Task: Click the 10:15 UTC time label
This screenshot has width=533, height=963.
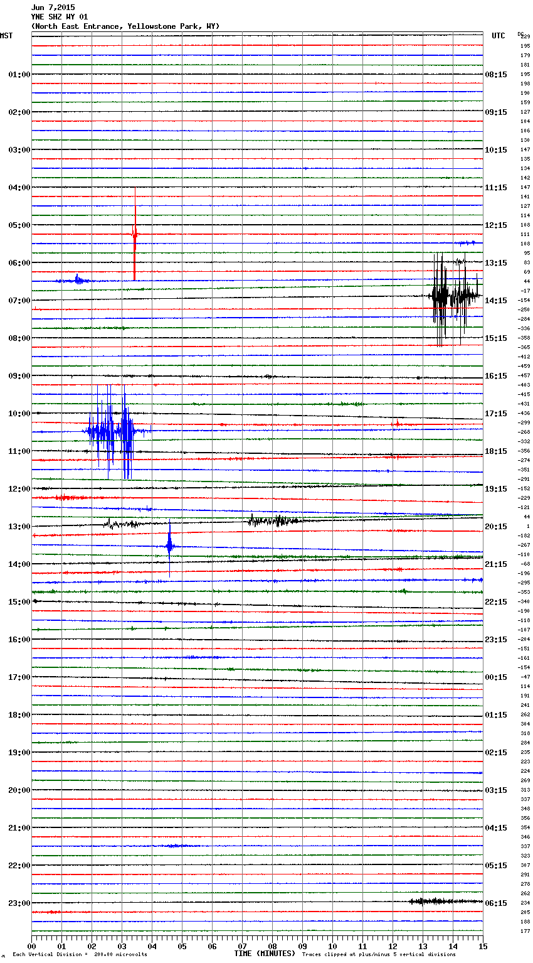Action: point(496,150)
